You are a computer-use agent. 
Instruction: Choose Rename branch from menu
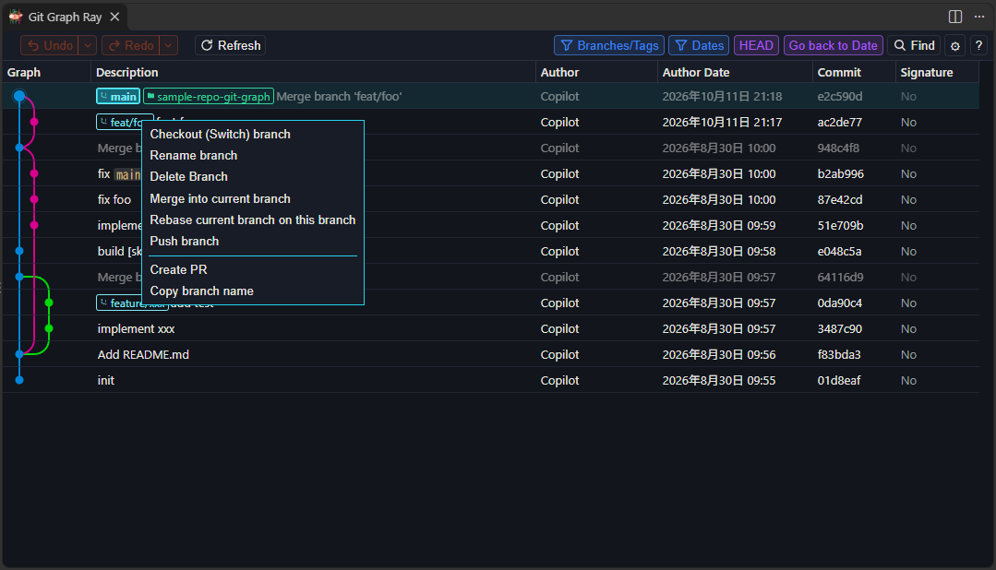193,156
